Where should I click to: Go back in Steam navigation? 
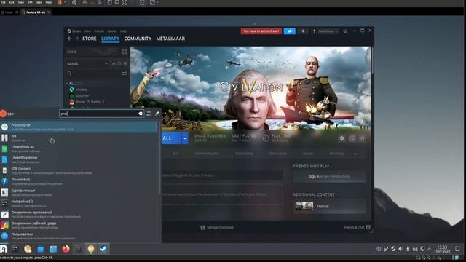(69, 39)
